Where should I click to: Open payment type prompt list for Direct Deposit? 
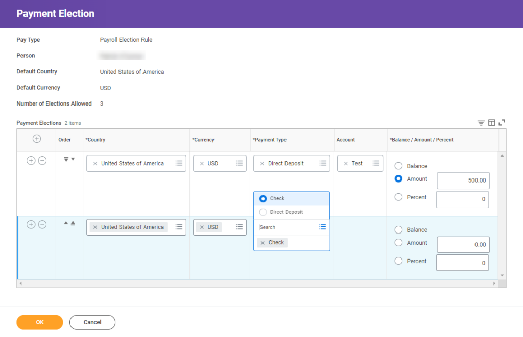(x=323, y=163)
